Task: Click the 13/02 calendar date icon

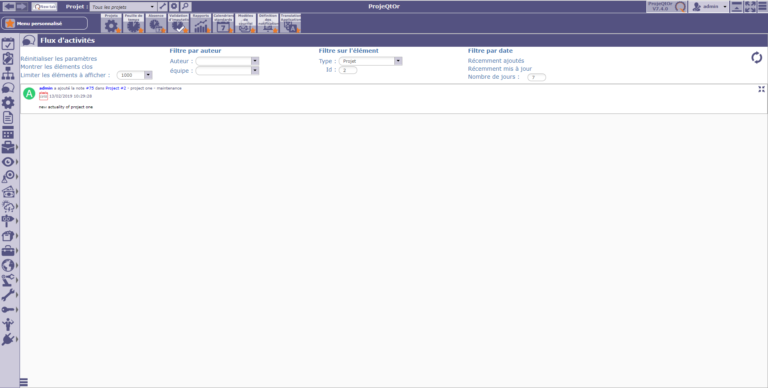Action: 43,96
